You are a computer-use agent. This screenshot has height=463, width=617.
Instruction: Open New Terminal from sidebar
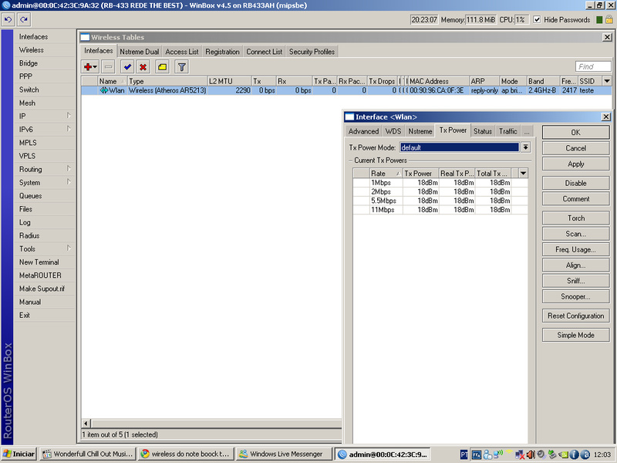[39, 262]
